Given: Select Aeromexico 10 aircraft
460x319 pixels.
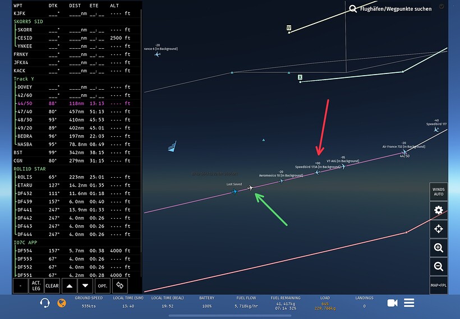Looking at the screenshot, I should (x=281, y=181).
